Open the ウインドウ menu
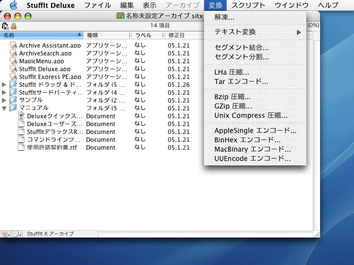Screen dimensions: 354x265 pyautogui.click(x=292, y=5)
